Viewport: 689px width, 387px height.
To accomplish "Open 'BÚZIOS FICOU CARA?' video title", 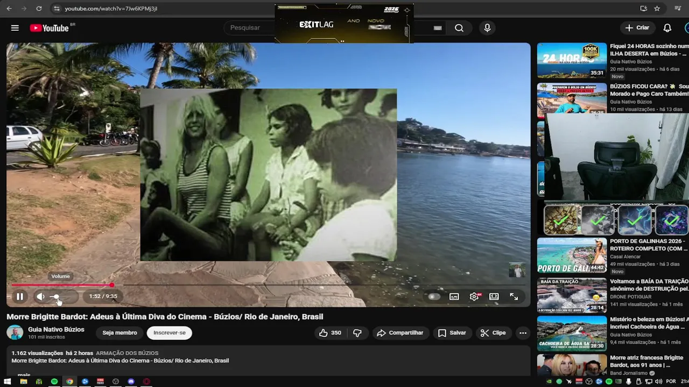I will [x=649, y=90].
